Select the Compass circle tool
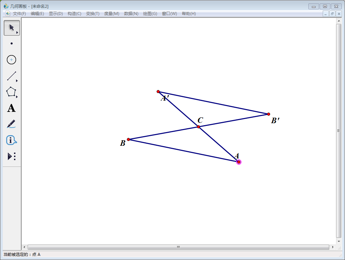 12,60
